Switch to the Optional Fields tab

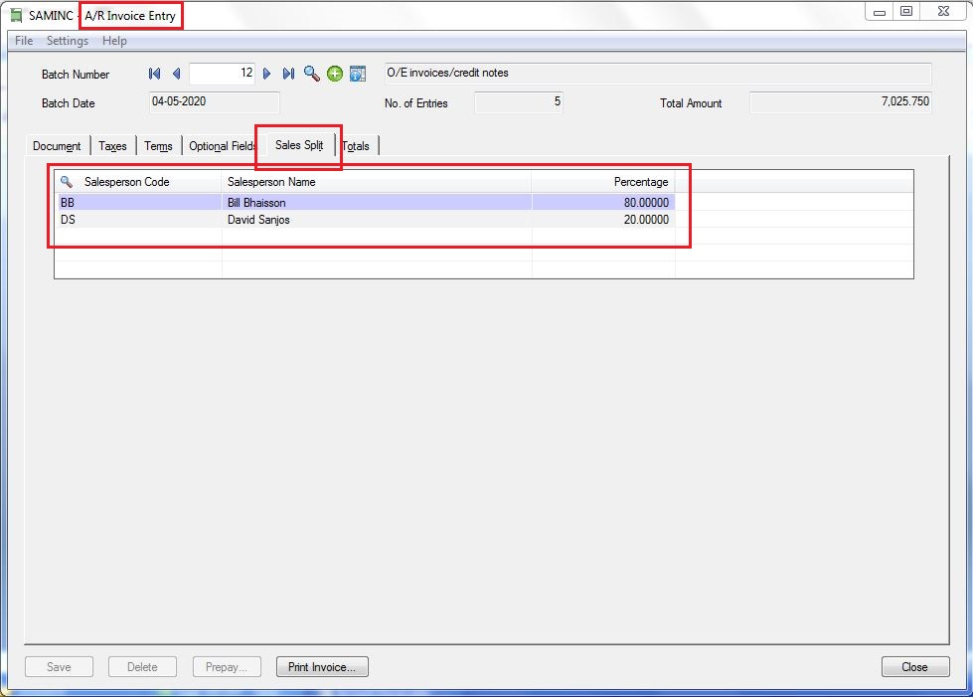pos(223,146)
